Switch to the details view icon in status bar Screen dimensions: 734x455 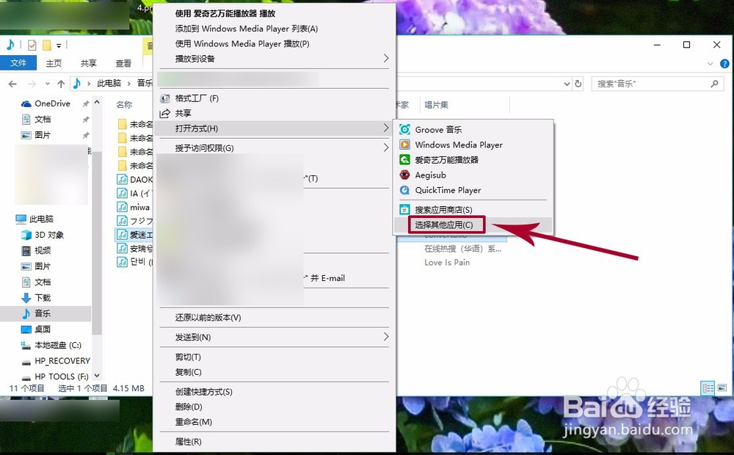pyautogui.click(x=708, y=388)
